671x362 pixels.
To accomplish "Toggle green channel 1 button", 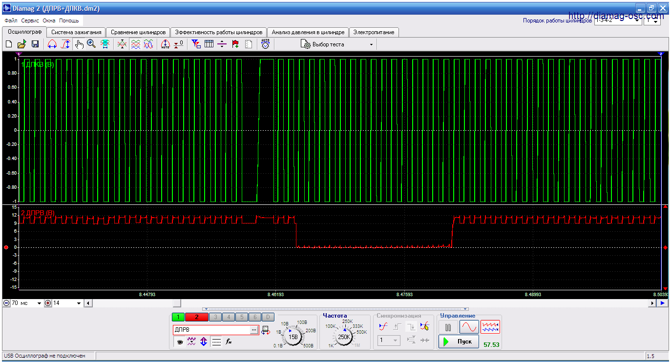I will pos(178,317).
